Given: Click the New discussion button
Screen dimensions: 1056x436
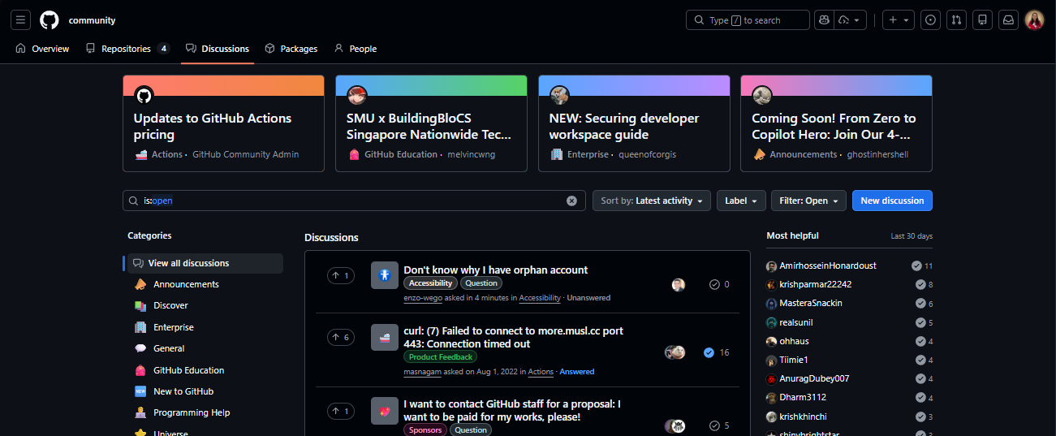Looking at the screenshot, I should pos(892,201).
